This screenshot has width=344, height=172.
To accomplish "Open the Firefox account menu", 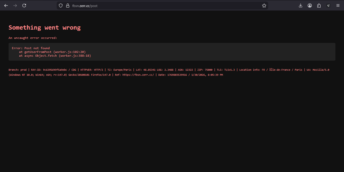I will coord(310,6).
